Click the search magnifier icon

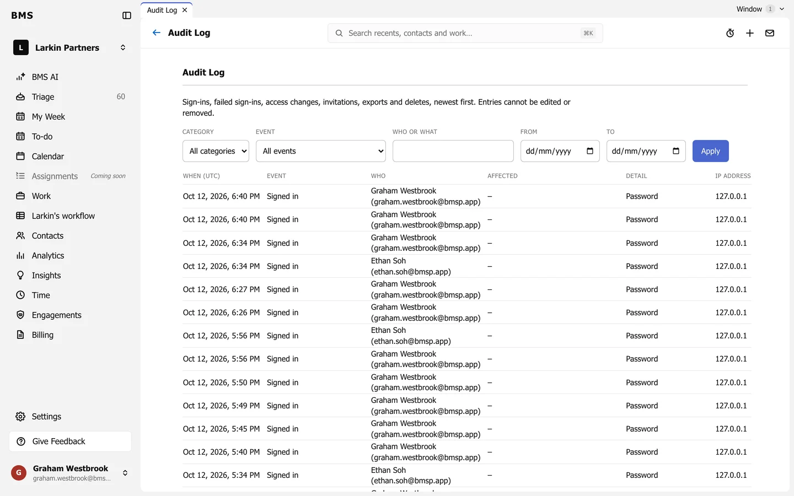pos(339,33)
